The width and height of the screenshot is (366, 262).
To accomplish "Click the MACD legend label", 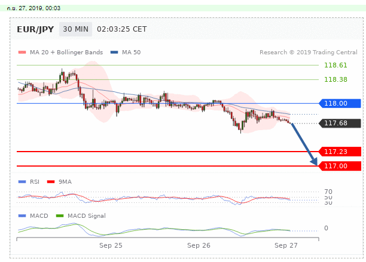I will pos(39,216).
